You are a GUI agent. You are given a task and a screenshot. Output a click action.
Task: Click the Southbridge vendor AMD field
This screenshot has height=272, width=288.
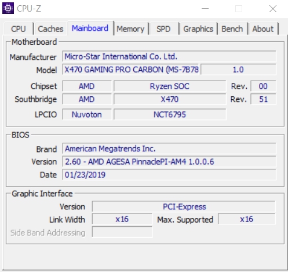[87, 99]
